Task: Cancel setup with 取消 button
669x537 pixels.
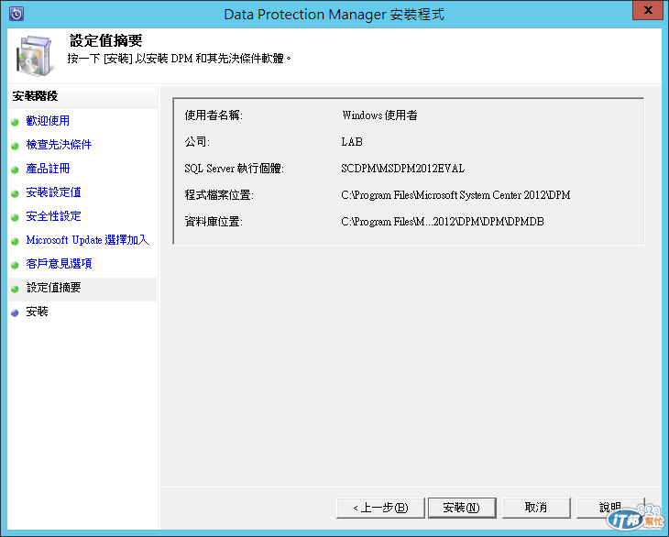Action: (x=536, y=508)
